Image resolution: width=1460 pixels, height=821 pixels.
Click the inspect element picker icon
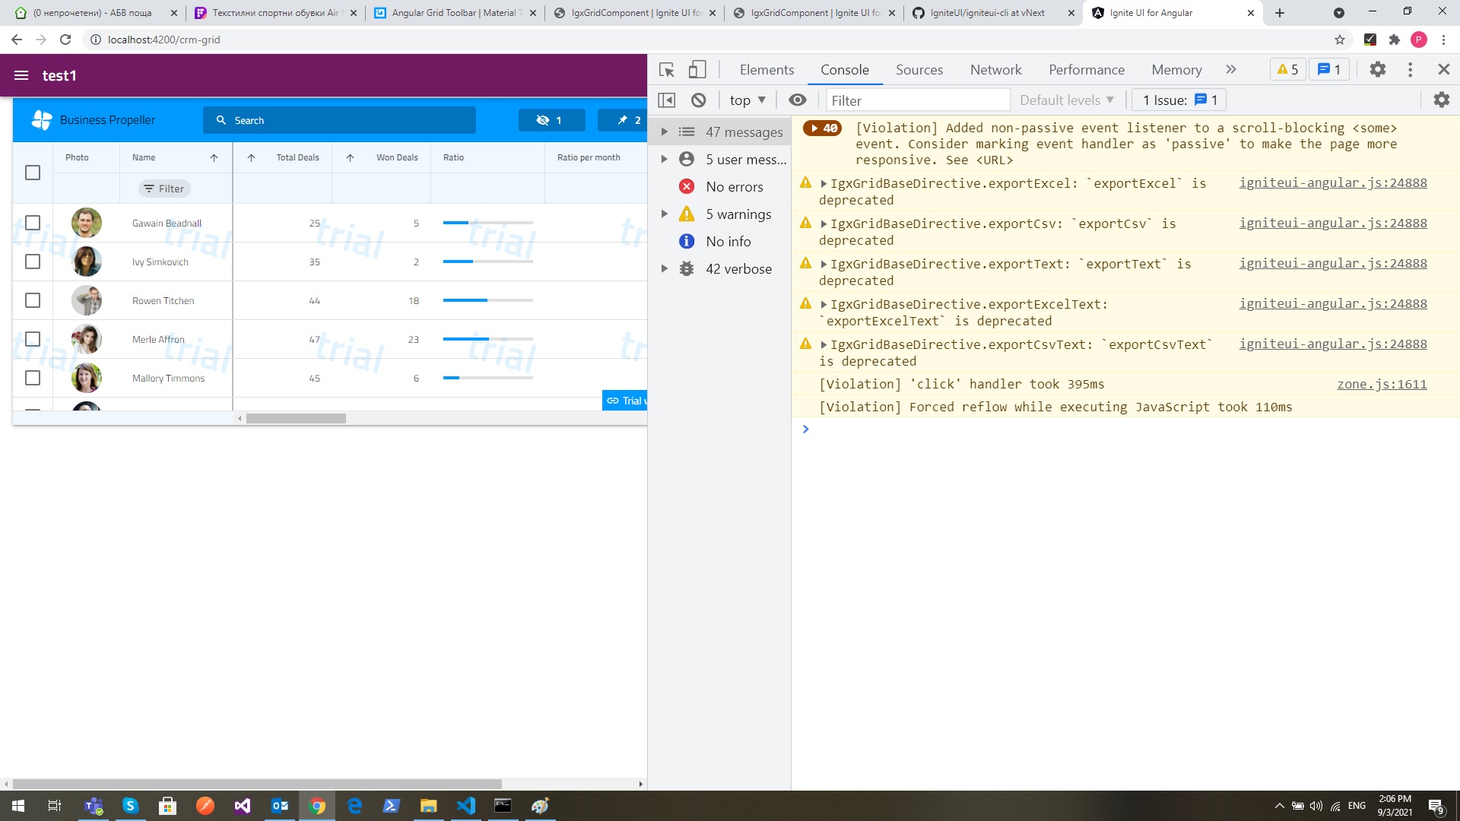(667, 70)
